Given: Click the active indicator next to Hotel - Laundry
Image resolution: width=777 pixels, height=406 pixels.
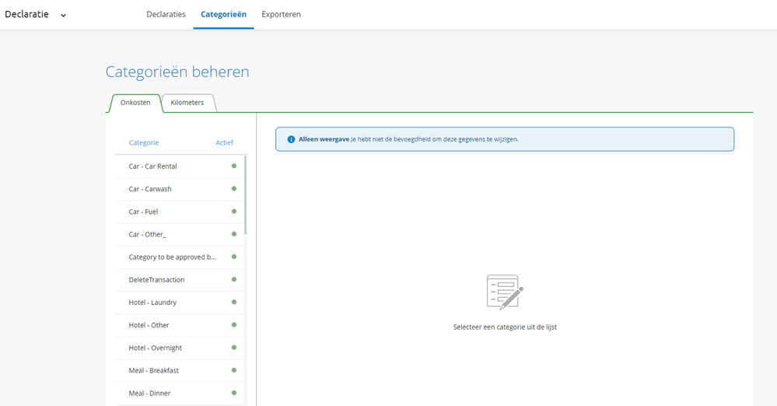Looking at the screenshot, I should point(234,303).
